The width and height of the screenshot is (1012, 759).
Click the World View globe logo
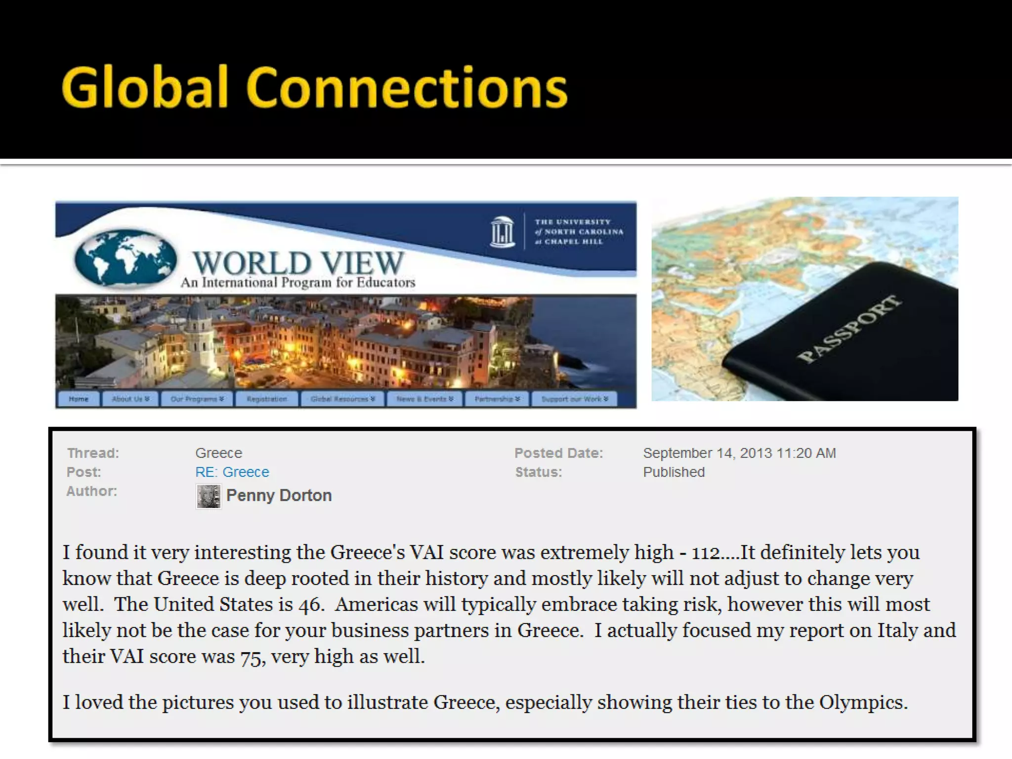[x=125, y=259]
